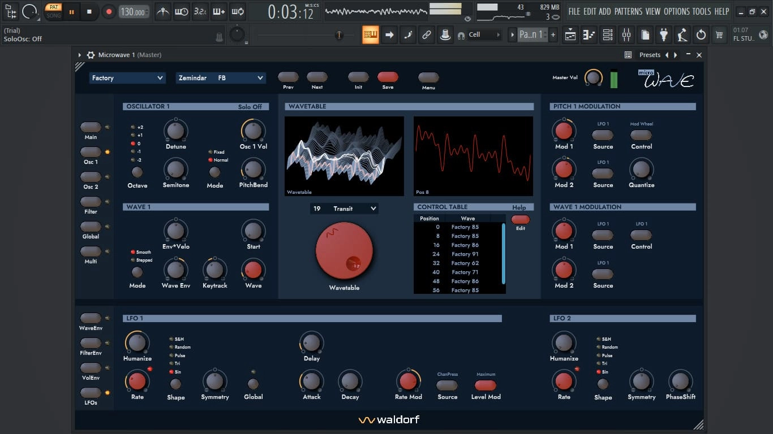The image size is (773, 434).
Task: Expand the Microwave plugin options arrow
Action: [80, 55]
